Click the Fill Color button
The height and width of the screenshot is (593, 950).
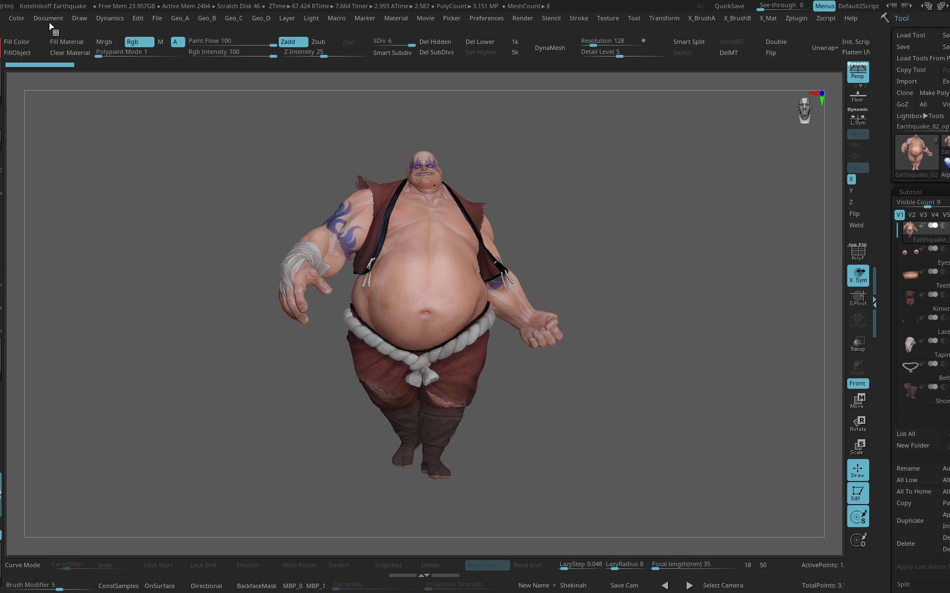(16, 42)
